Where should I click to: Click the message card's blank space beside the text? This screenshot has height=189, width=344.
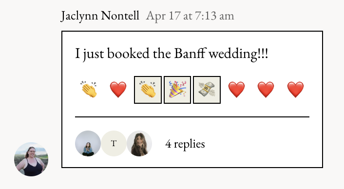click(292, 54)
